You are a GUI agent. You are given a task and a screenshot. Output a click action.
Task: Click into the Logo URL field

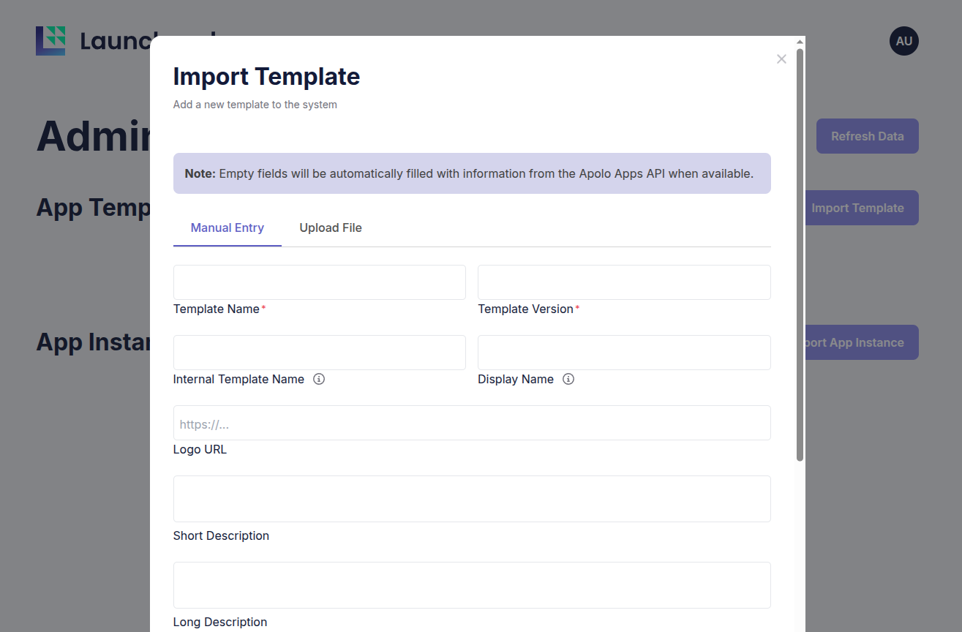coord(472,423)
